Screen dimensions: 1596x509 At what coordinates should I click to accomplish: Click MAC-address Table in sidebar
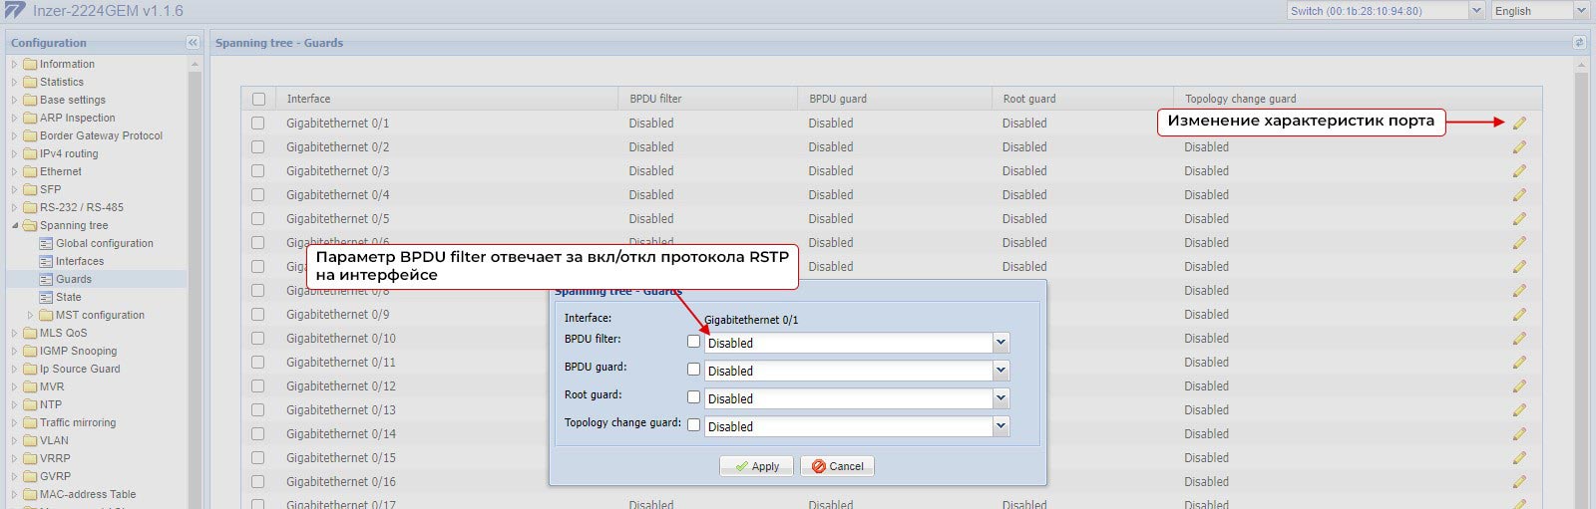pos(88,495)
